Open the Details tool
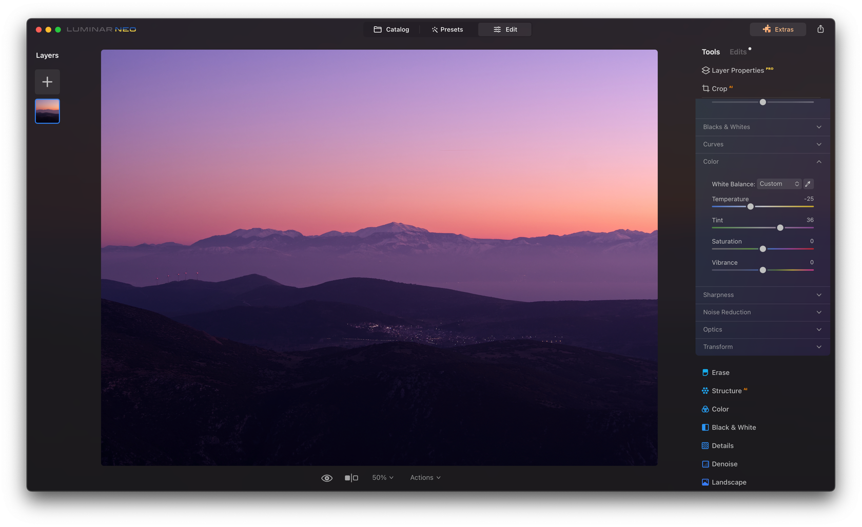Screen dimensions: 862x527 click(x=717, y=446)
